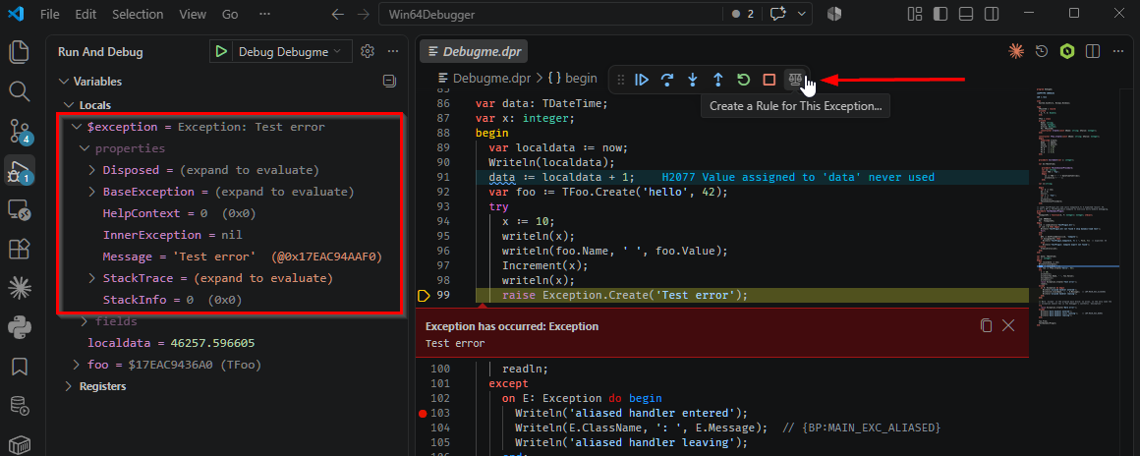The image size is (1140, 456).
Task: Open Remote Explorer in activity bar
Action: pyautogui.click(x=19, y=210)
